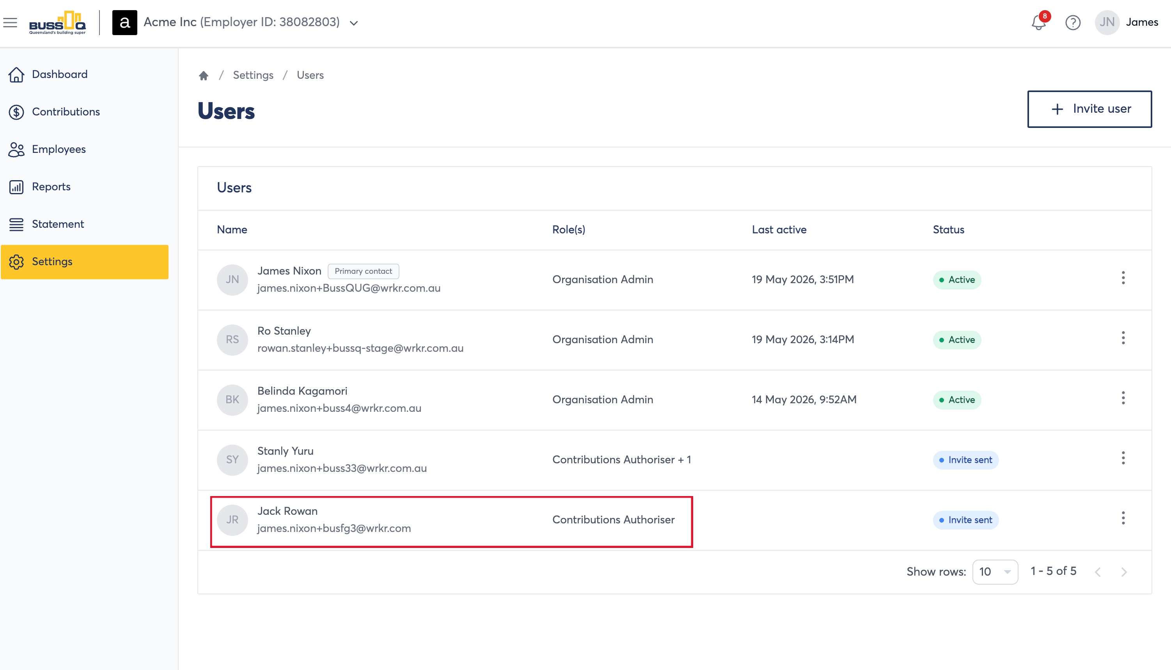This screenshot has width=1171, height=670.
Task: Click email james.nixon+BussQUG@wrkr.com.au
Action: click(349, 288)
